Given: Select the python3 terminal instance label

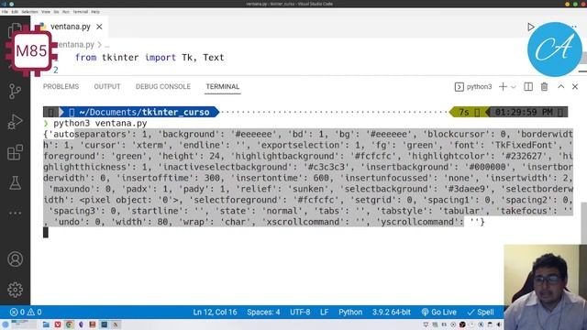Looking at the screenshot, I should click(x=473, y=87).
